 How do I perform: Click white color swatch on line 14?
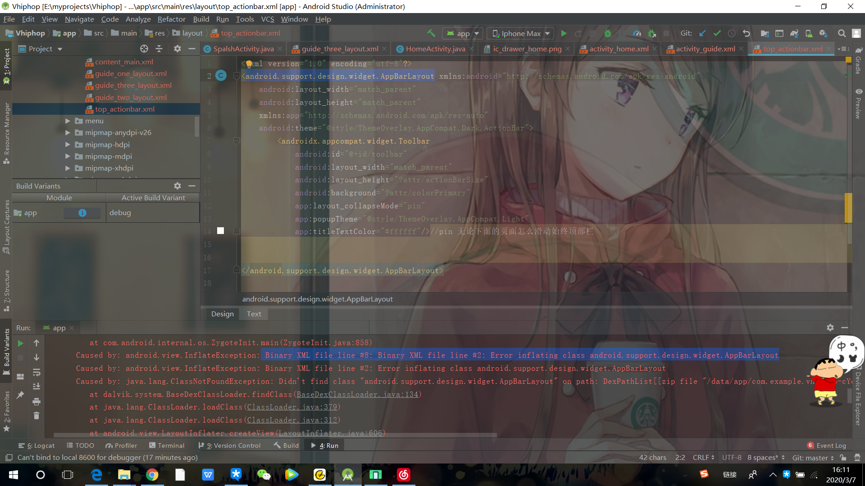[x=220, y=231]
